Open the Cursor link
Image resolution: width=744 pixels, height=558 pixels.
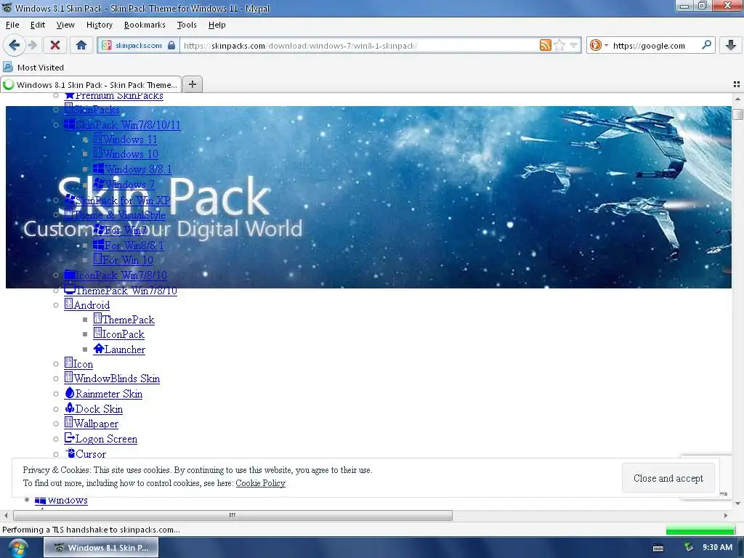pos(86,453)
